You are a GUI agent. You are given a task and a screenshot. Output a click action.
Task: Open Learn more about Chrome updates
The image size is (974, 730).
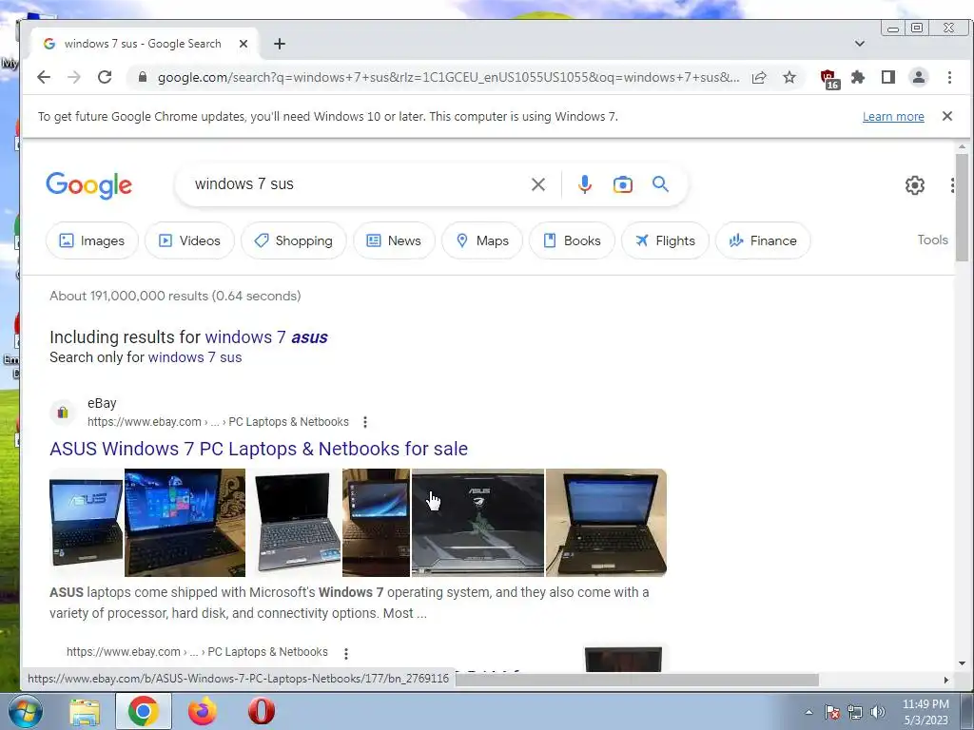pyautogui.click(x=893, y=117)
